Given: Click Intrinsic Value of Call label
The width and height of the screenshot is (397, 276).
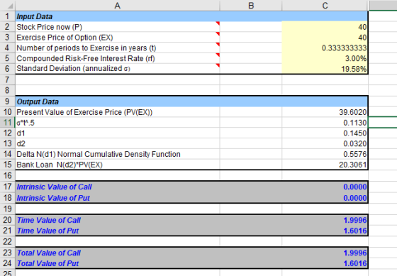Looking at the screenshot, I should (54, 187).
